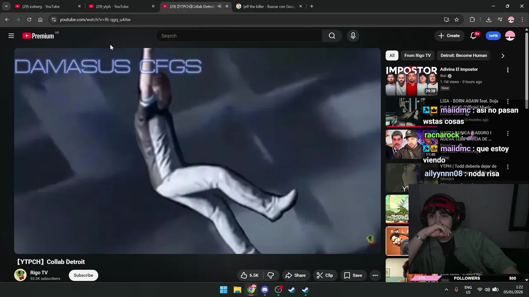Close the ytph - YouTube tab

(x=153, y=7)
